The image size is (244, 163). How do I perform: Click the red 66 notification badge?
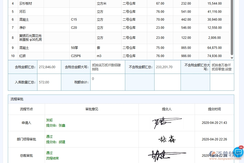point(242,147)
